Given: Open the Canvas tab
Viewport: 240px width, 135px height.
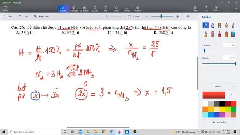Looking at the screenshot, I should (127, 9).
